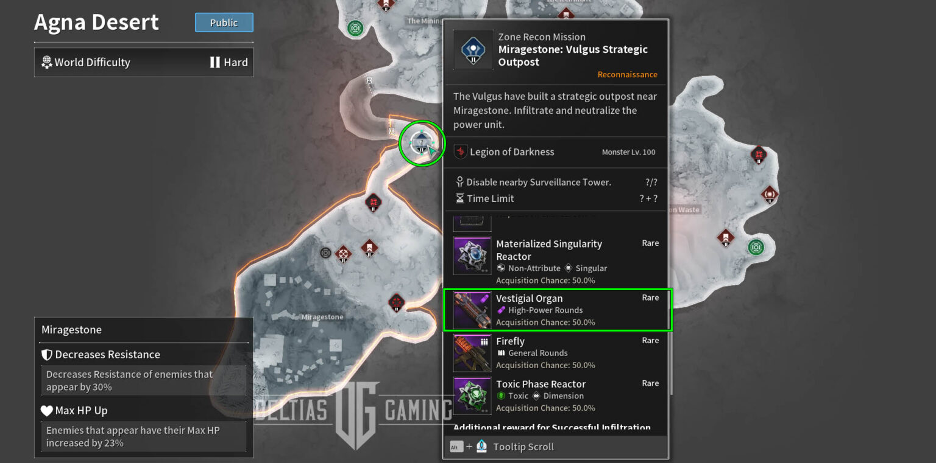Image resolution: width=936 pixels, height=463 pixels.
Task: Click the Public visibility button
Action: point(224,23)
